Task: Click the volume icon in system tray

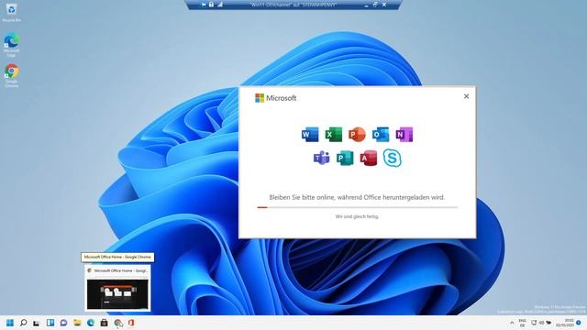Action: tap(541, 323)
